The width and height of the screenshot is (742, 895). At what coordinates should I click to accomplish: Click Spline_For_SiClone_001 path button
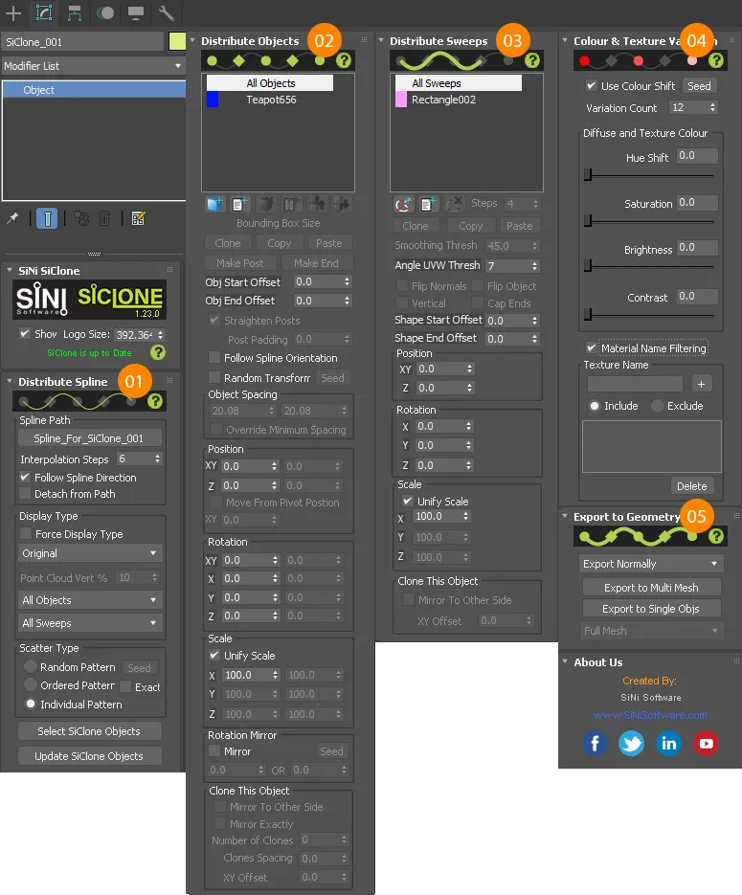coord(90,438)
